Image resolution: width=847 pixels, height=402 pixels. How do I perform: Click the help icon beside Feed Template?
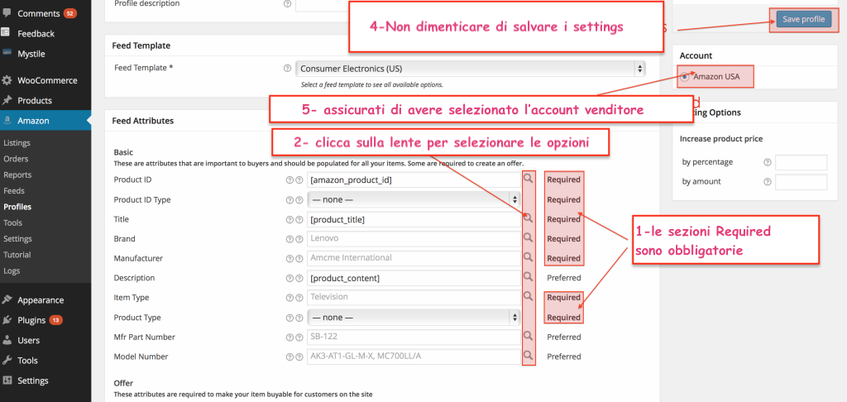tap(287, 69)
